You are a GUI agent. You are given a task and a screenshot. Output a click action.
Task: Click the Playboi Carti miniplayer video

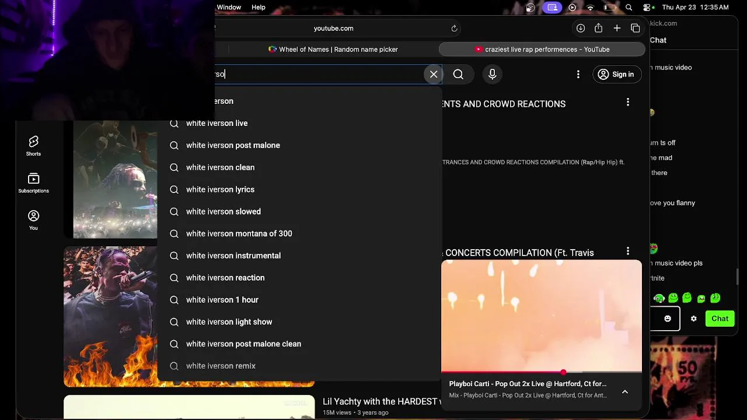(542, 315)
